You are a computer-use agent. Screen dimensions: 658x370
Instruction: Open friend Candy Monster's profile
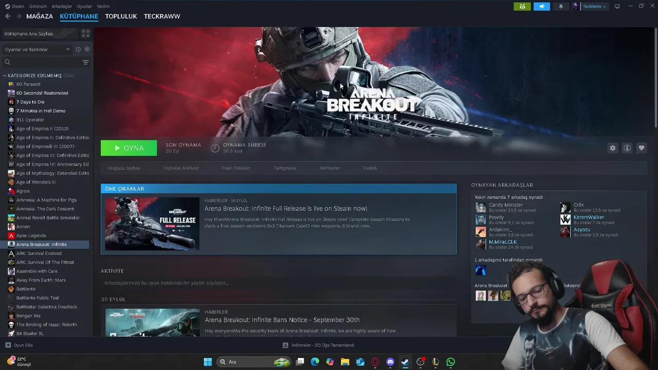(x=505, y=205)
